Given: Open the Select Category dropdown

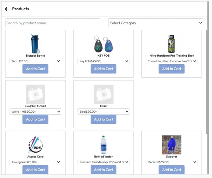Looking at the screenshot, I should (x=156, y=23).
